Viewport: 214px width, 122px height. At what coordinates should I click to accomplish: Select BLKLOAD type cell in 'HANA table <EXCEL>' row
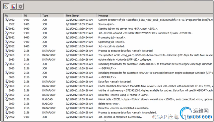(x=47, y=99)
